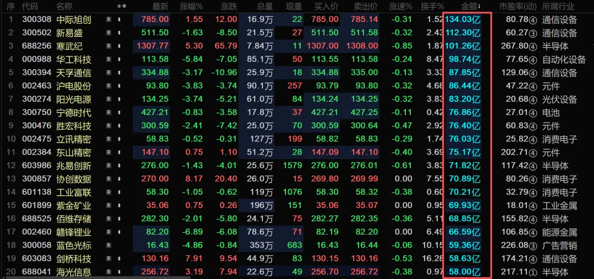This screenshot has width=594, height=279.
Task: Click the R badge in 华工科技 row
Action: pyautogui.click(x=109, y=59)
